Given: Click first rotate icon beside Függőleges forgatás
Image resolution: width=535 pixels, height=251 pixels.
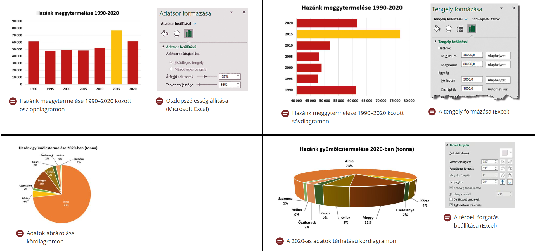Looking at the screenshot, I should [503, 168].
